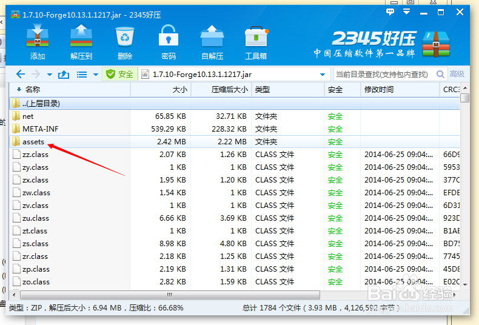Go back with the left arrow
The height and width of the screenshot is (325, 479).
click(x=21, y=74)
